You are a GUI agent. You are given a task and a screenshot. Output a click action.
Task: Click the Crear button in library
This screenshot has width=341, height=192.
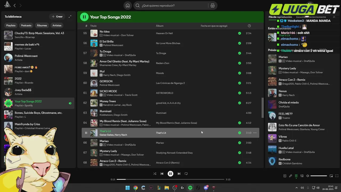pos(57,17)
